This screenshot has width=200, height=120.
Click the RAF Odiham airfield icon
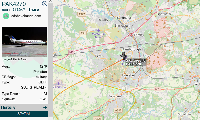(58, 84)
